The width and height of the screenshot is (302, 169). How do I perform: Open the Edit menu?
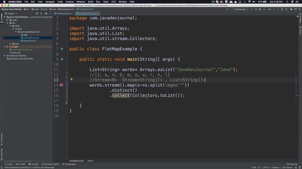tap(33, 2)
